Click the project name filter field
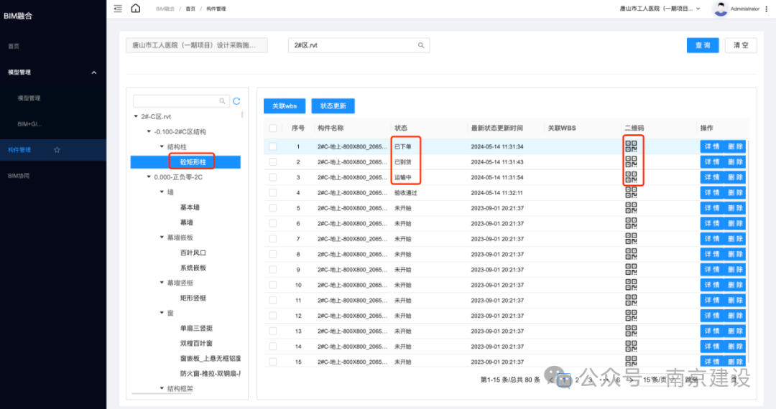776x409 pixels. (x=196, y=45)
